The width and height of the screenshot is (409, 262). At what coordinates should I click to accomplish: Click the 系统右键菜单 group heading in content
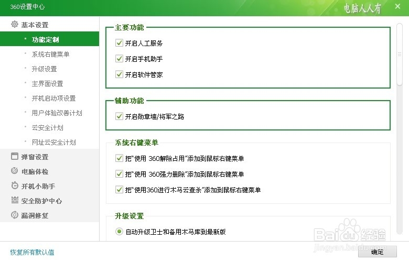[137, 143]
